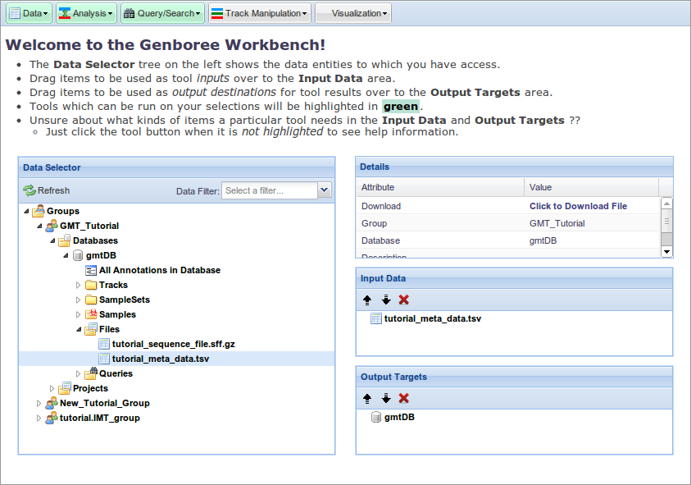Remove selected item from Input Data
Viewport: 691px width, 485px height.
[403, 300]
